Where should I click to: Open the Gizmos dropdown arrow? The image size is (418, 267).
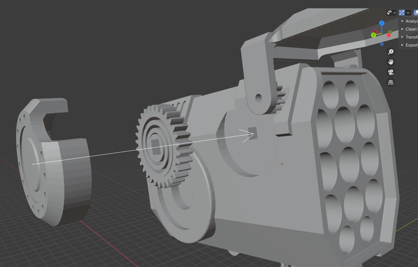[408, 12]
